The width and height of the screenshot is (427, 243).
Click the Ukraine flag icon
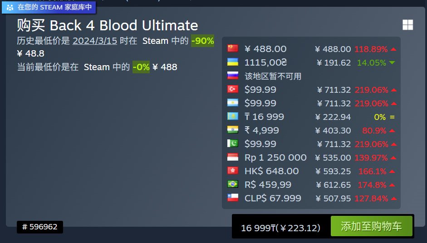[232, 62]
